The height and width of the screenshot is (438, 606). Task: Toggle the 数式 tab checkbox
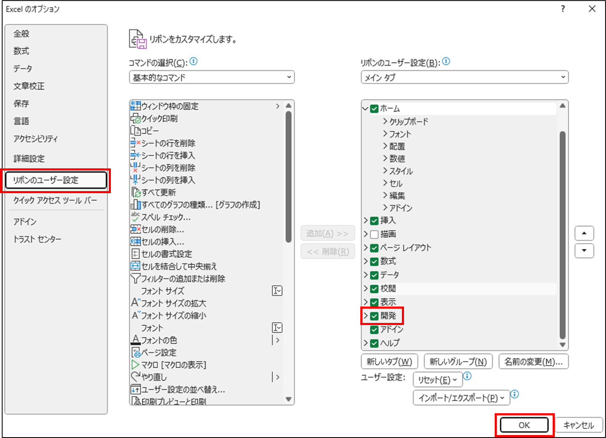click(x=374, y=261)
